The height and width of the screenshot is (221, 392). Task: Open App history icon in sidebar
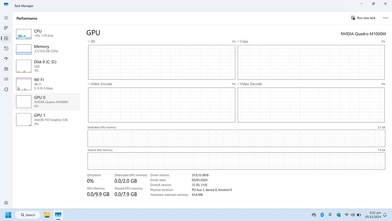6,48
